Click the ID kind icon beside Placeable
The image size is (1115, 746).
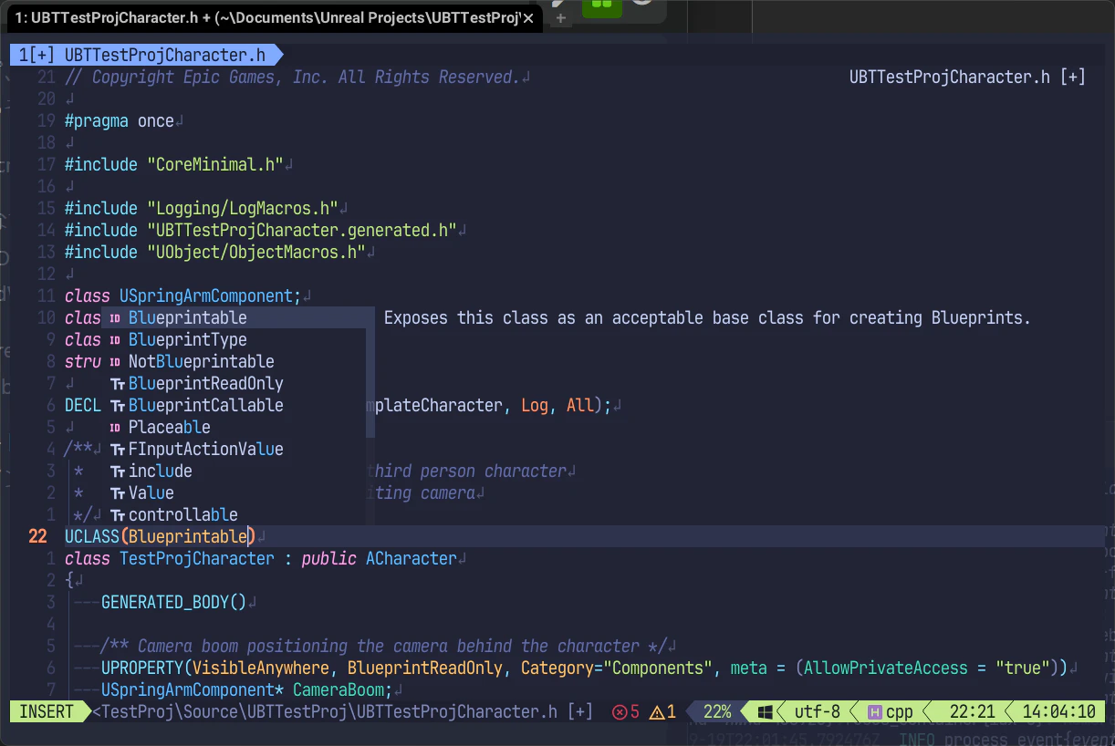(x=116, y=428)
